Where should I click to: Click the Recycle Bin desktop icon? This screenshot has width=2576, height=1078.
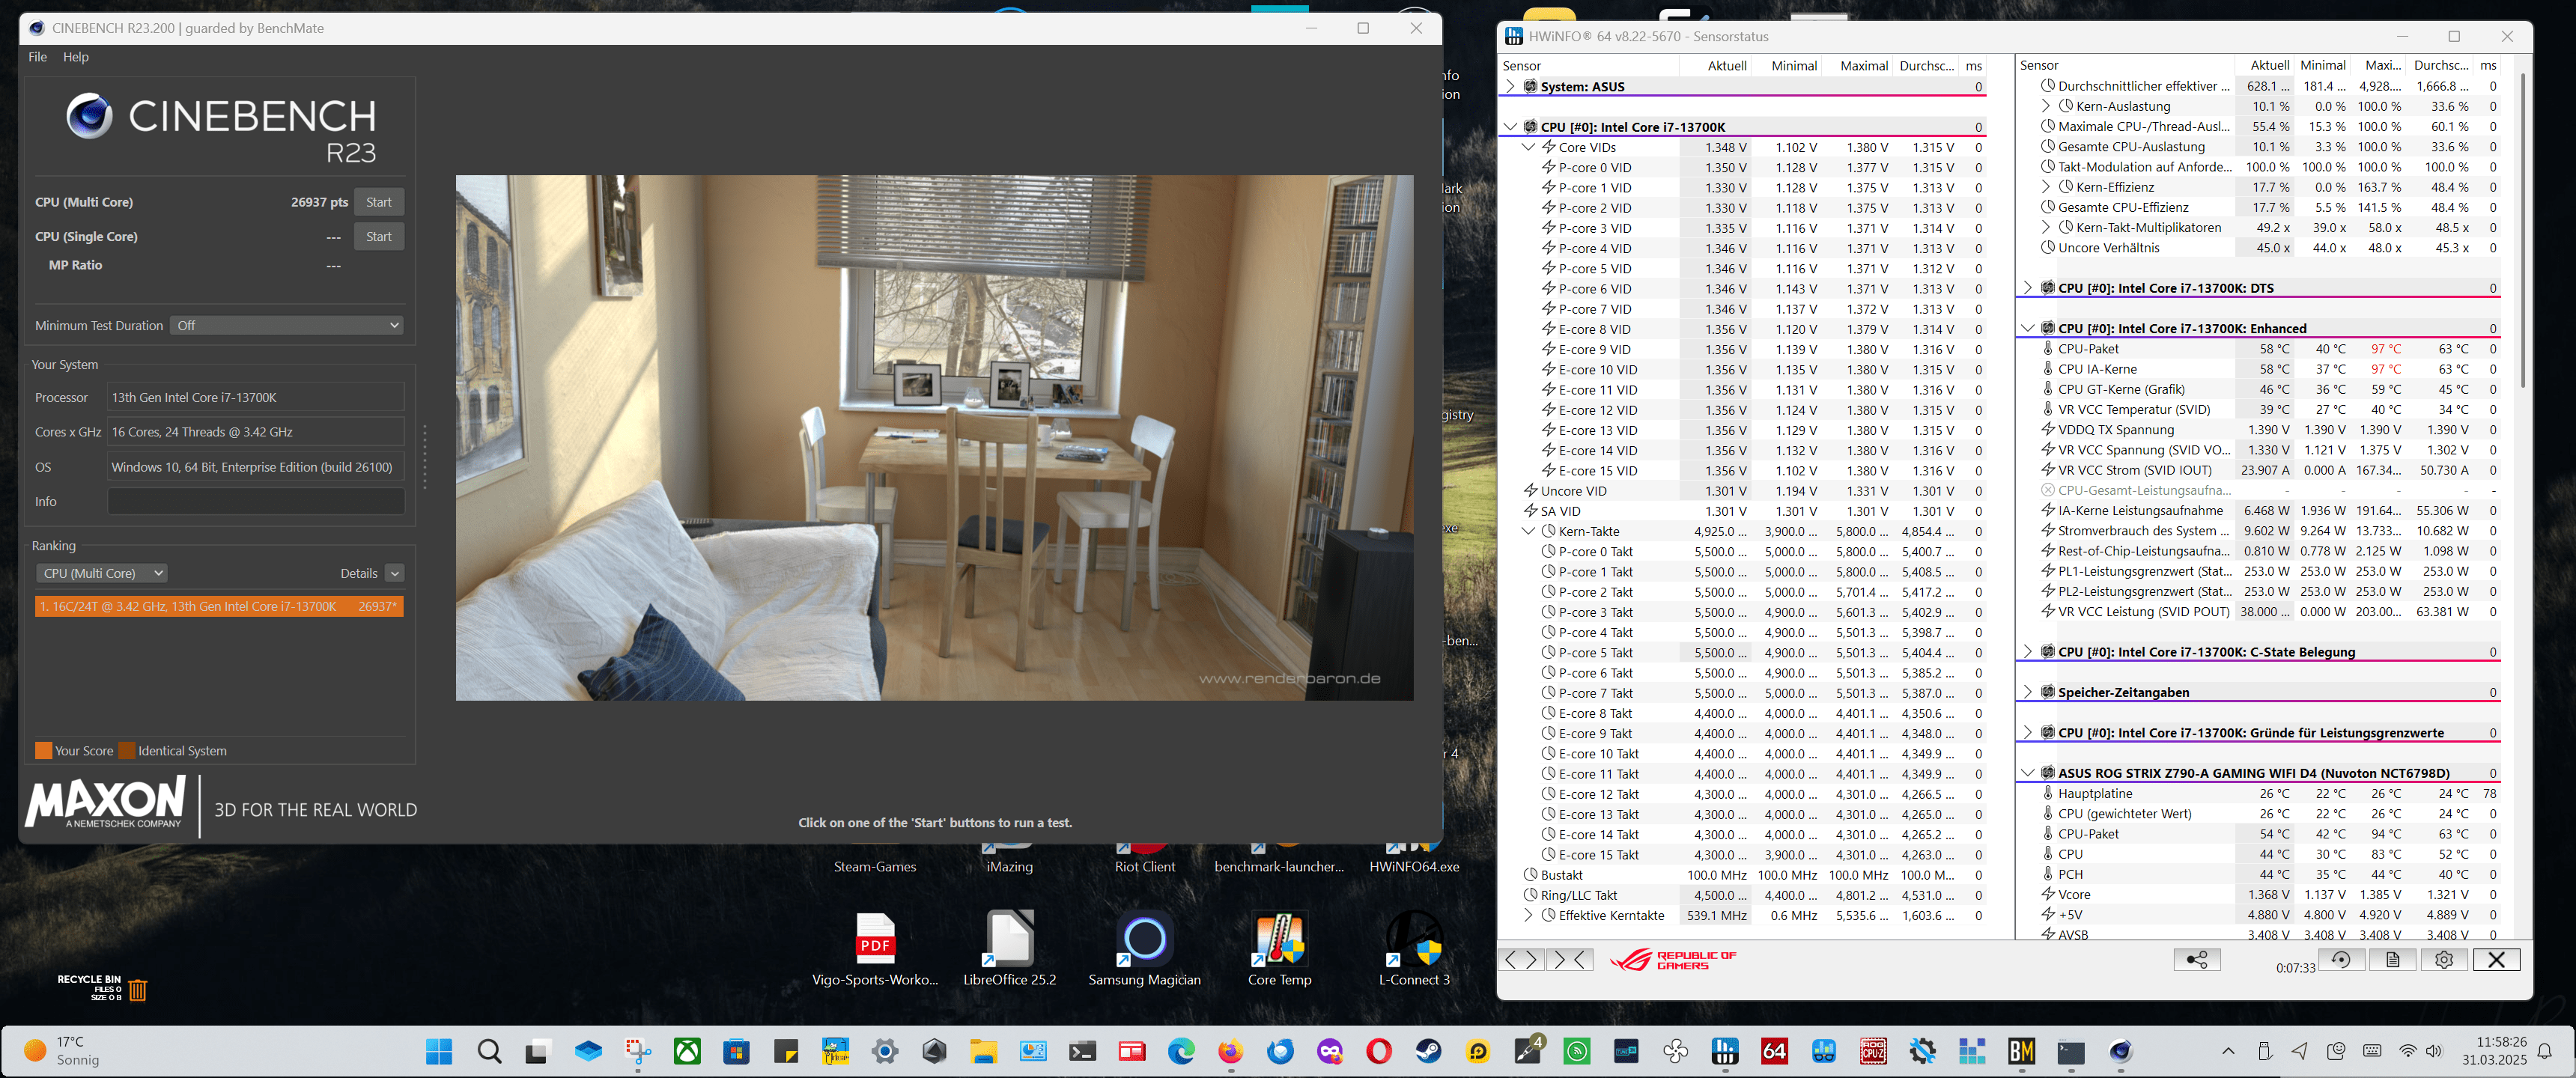click(x=103, y=988)
